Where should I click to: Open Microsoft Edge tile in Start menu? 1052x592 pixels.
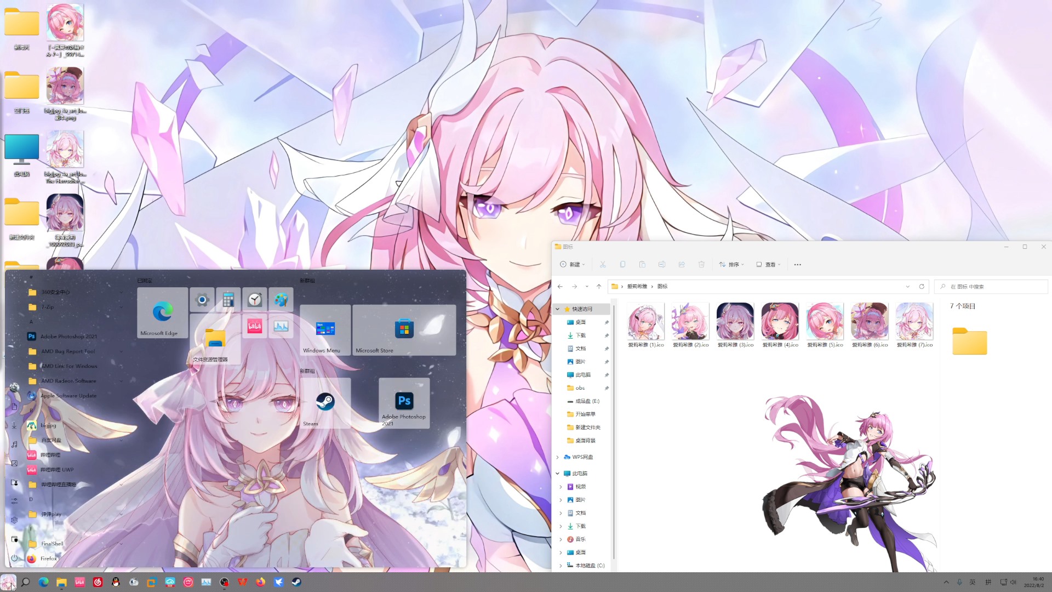click(162, 313)
